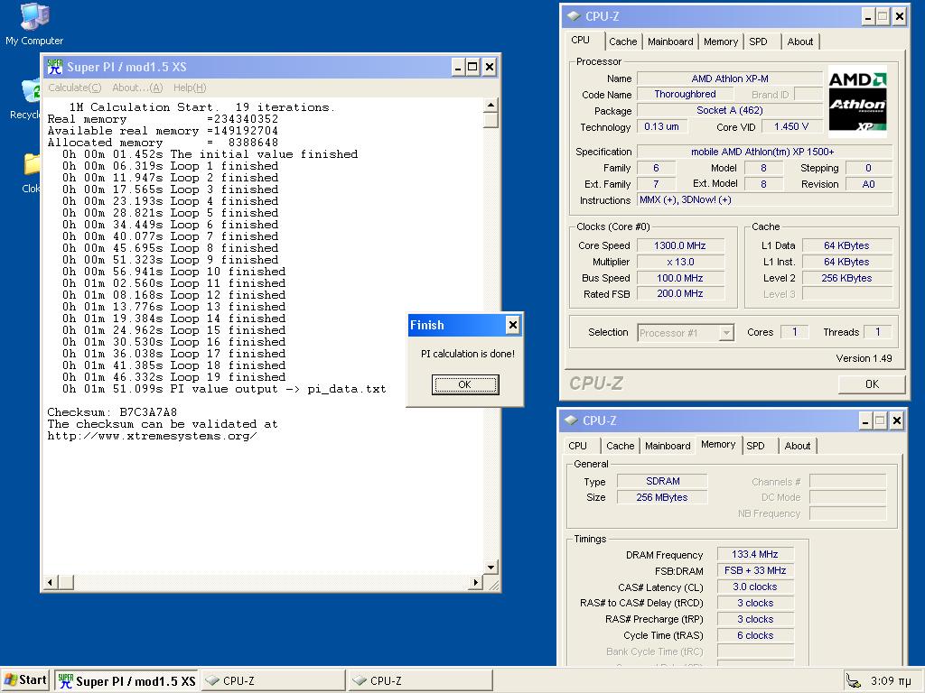925x693 pixels.
Task: Click the 256 KBytes Level 2 cache value
Action: [x=846, y=278]
